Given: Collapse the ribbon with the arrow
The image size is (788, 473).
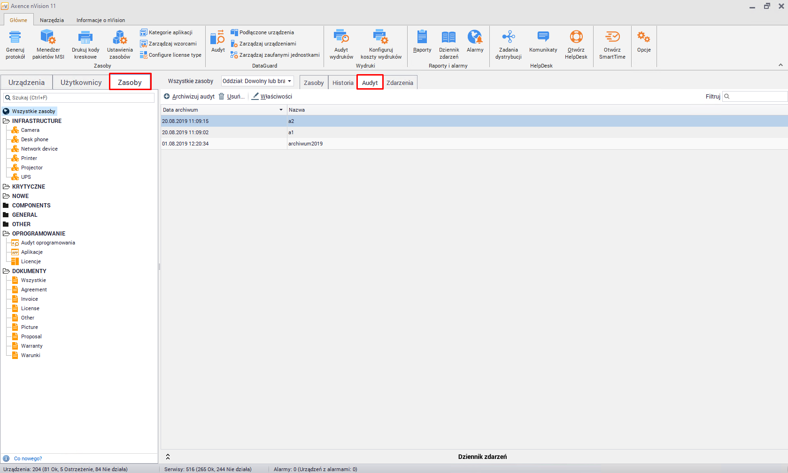Looking at the screenshot, I should click(x=780, y=65).
